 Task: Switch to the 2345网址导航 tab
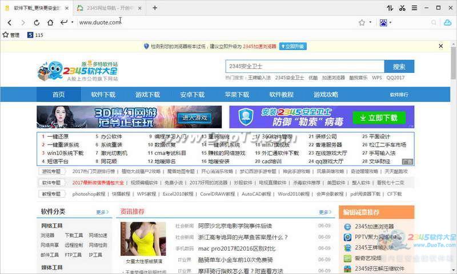[107, 8]
